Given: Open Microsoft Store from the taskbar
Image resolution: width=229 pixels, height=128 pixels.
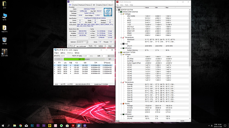Looking at the screenshot, I should [67, 125].
